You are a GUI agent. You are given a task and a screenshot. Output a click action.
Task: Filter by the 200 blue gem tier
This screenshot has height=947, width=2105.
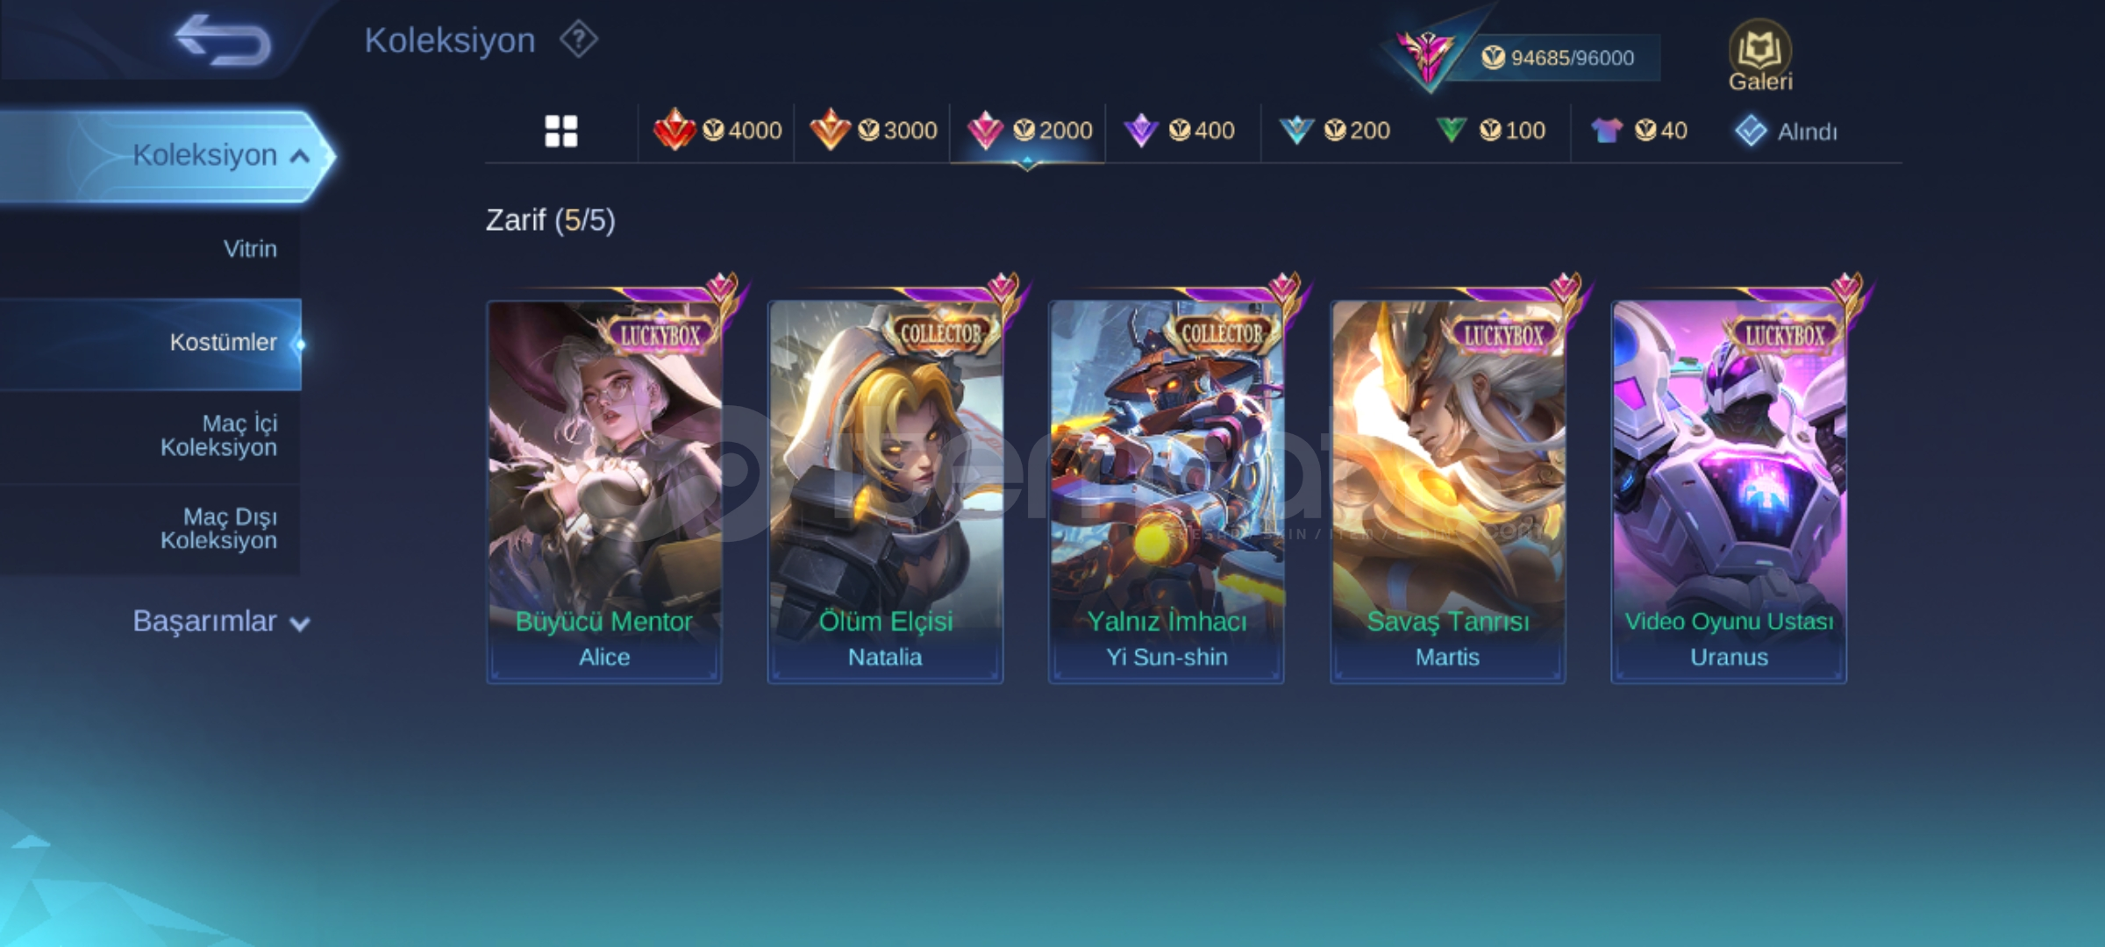coord(1335,131)
